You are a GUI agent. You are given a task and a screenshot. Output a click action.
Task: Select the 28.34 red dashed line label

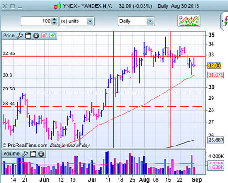point(9,104)
